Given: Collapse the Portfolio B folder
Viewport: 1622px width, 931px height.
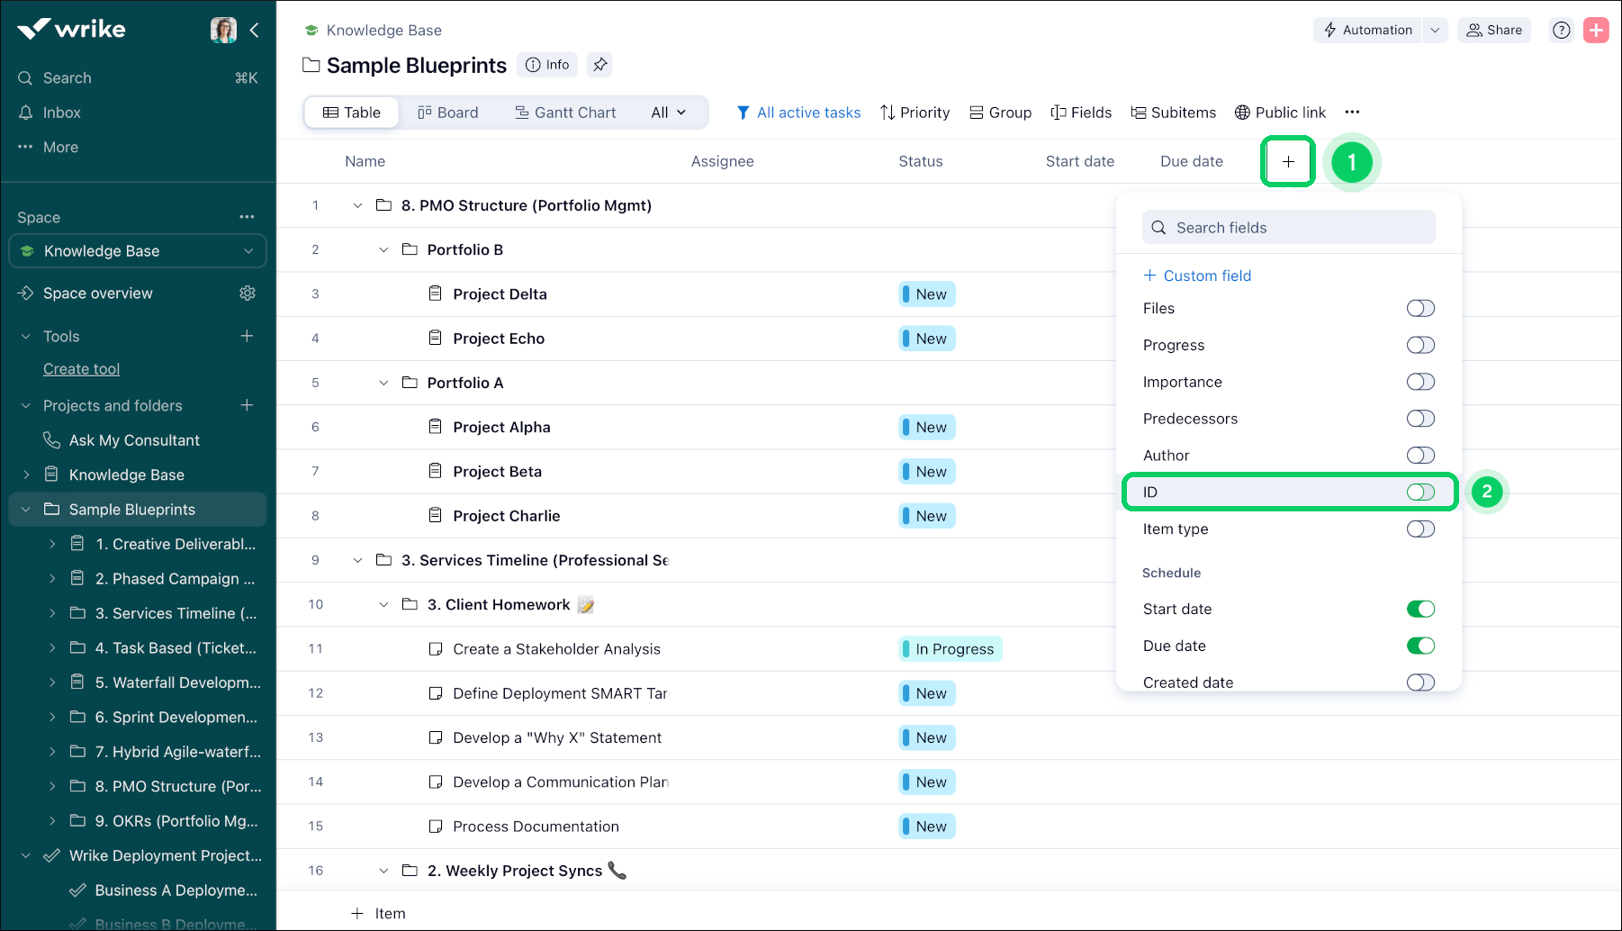Looking at the screenshot, I should pyautogui.click(x=383, y=249).
